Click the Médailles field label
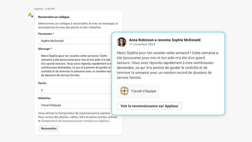Viewport: 252px width, 142px height. pyautogui.click(x=44, y=98)
